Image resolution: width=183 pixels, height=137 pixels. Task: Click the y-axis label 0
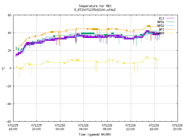[x=10, y=68]
